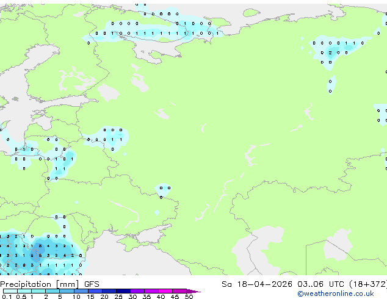Select the 25–30 mm navy legend swatch

(x=123, y=291)
